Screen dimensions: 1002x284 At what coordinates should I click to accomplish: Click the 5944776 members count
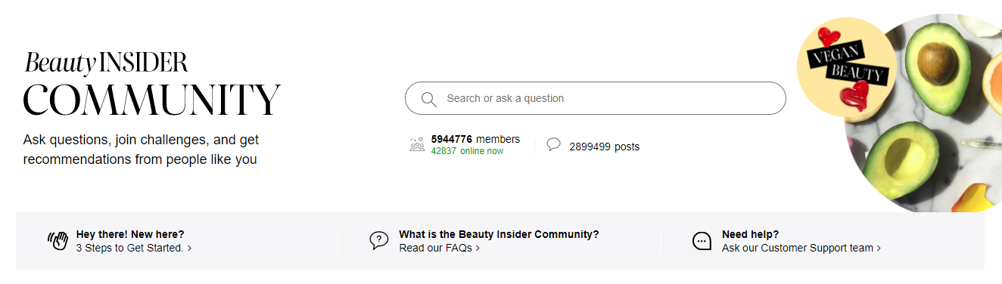[x=476, y=139]
